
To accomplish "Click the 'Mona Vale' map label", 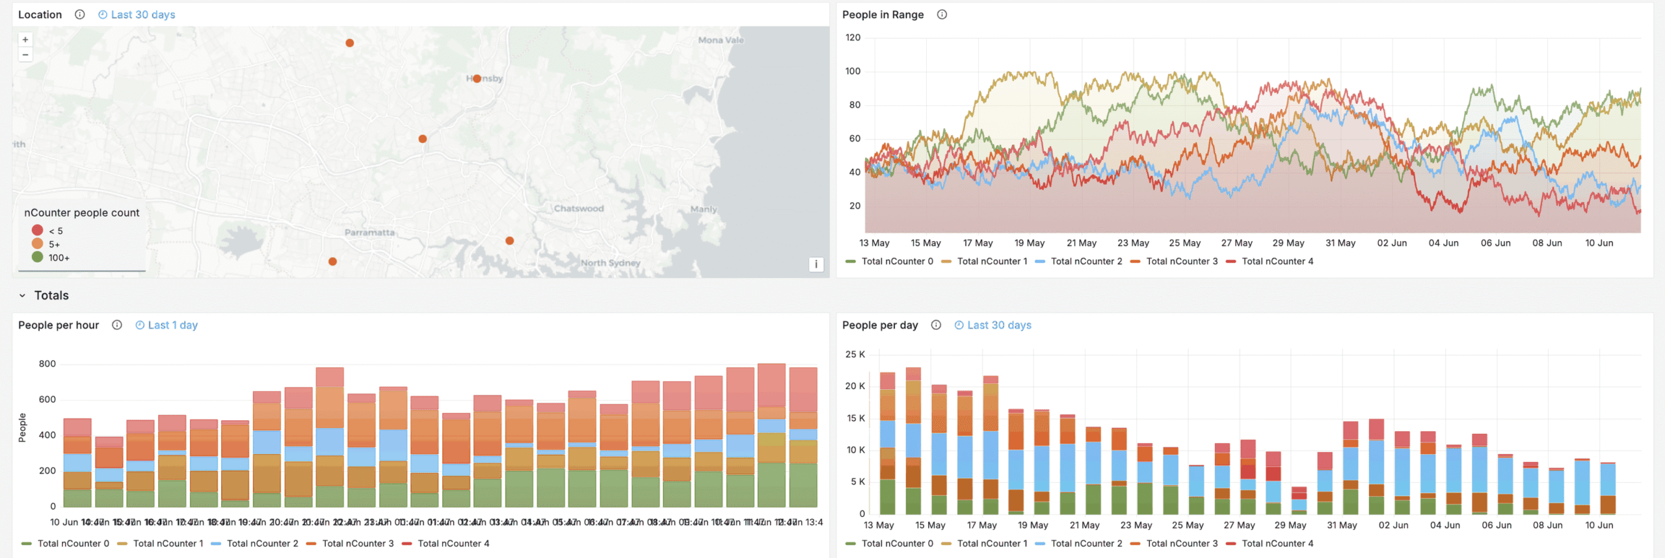I will [721, 40].
